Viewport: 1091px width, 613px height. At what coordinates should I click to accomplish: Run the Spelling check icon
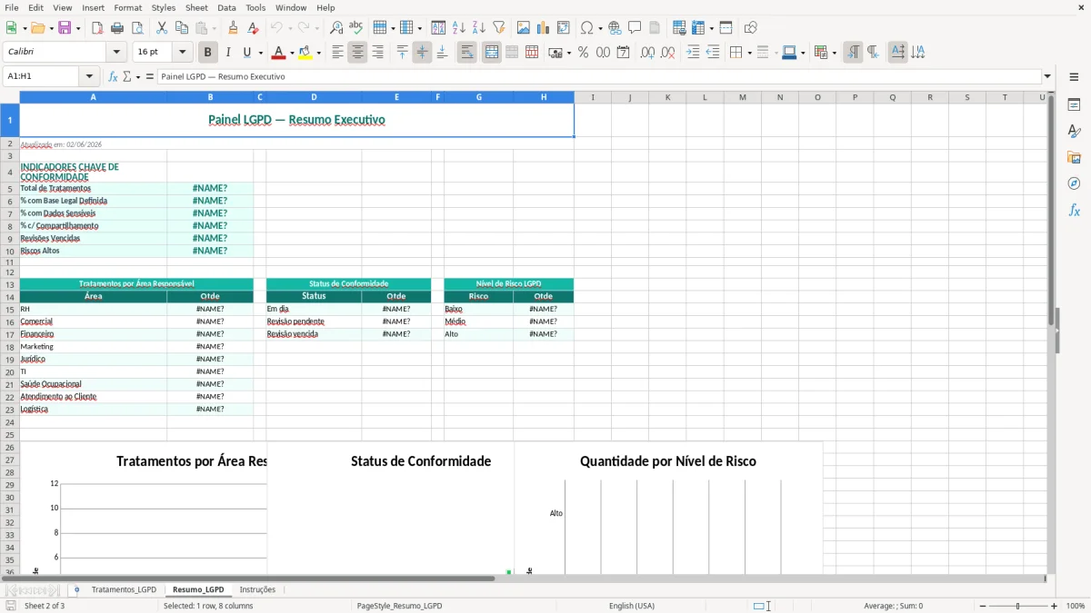tap(356, 28)
